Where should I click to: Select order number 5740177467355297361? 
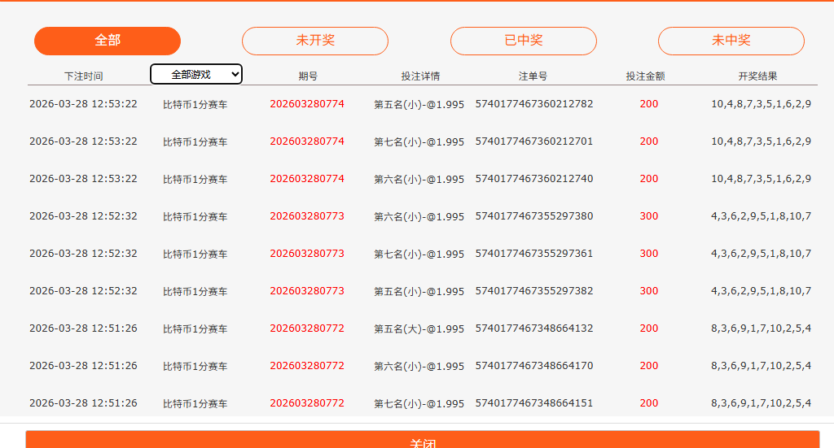[x=533, y=254]
